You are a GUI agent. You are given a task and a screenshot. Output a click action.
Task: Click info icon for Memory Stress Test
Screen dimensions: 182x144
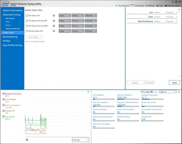(x=54, y=31)
